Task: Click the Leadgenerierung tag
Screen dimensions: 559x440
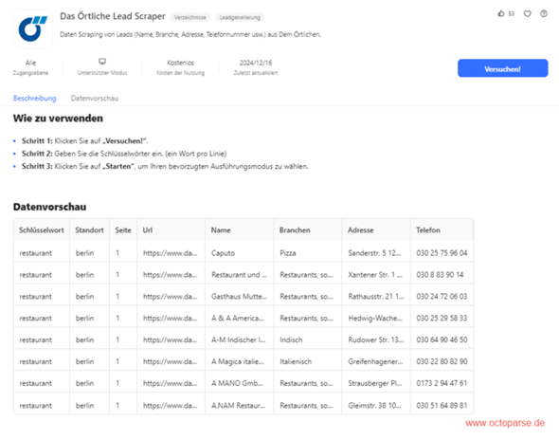Action: click(x=240, y=17)
